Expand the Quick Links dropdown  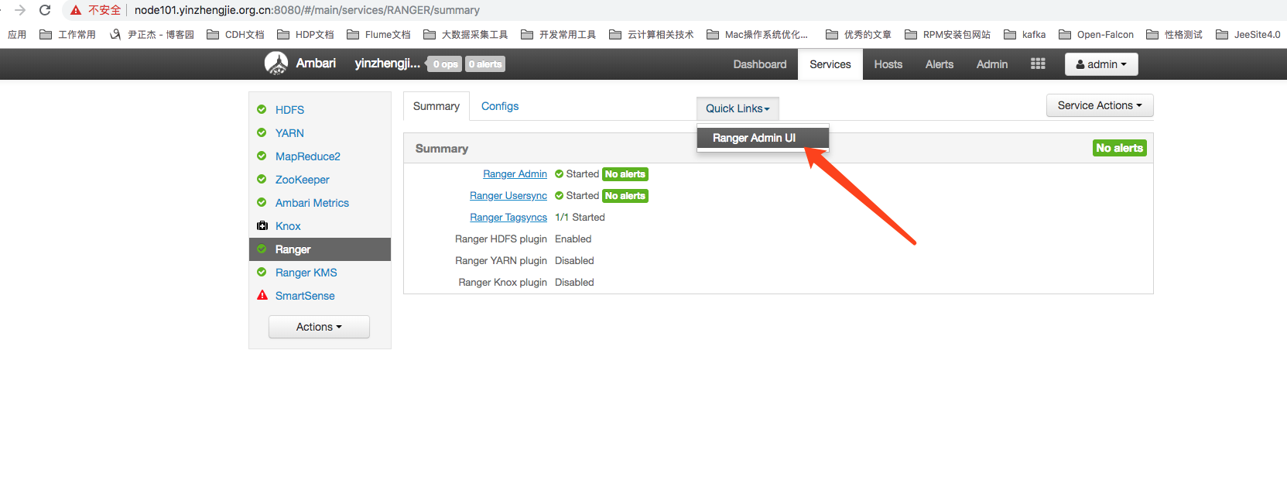coord(738,108)
